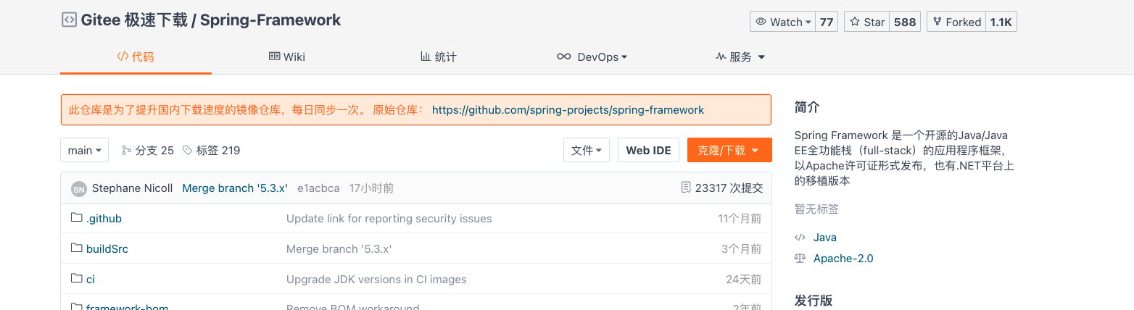Click the fork count 1.1K
The width and height of the screenshot is (1134, 310).
(x=1001, y=22)
